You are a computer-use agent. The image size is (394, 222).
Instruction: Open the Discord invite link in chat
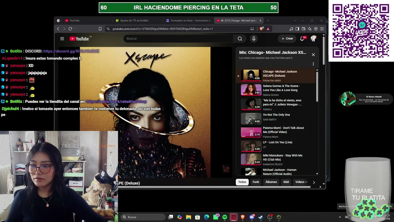coord(71,51)
